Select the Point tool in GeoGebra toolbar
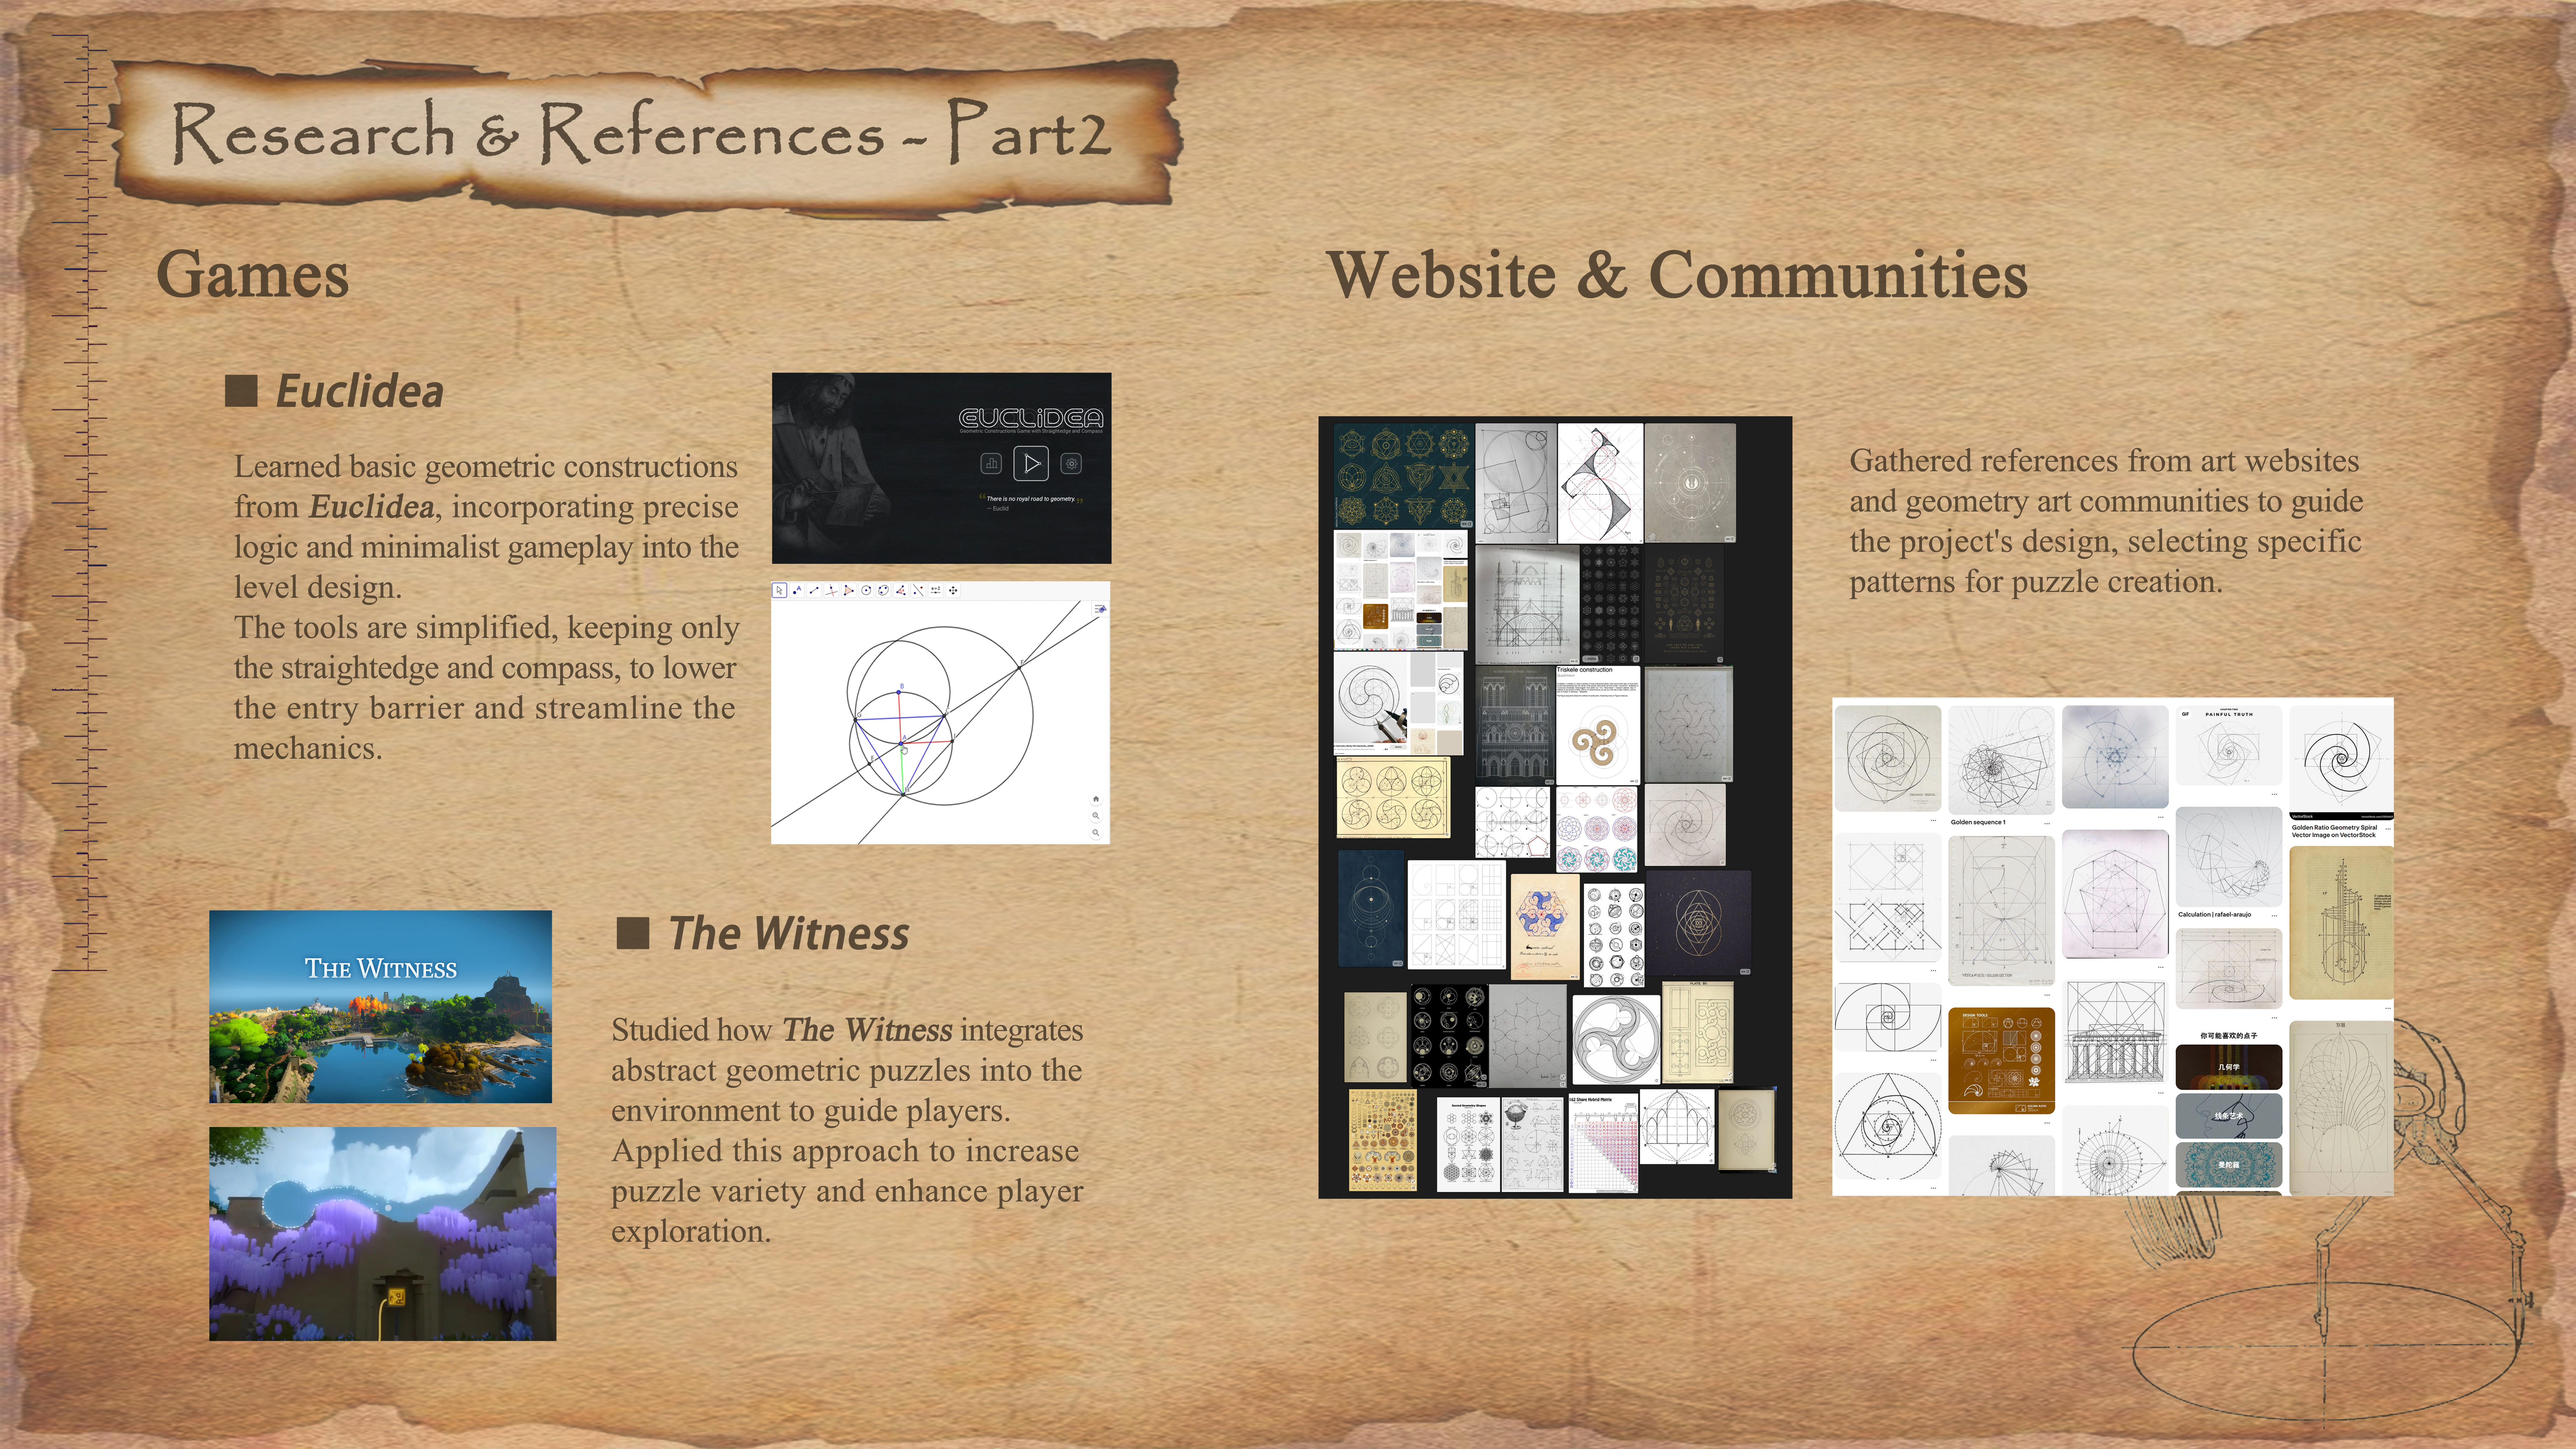This screenshot has width=2576, height=1449. [x=797, y=590]
